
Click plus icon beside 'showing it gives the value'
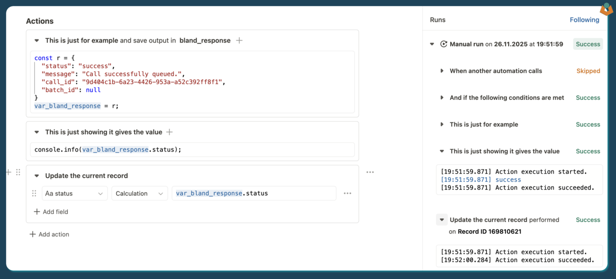(169, 132)
